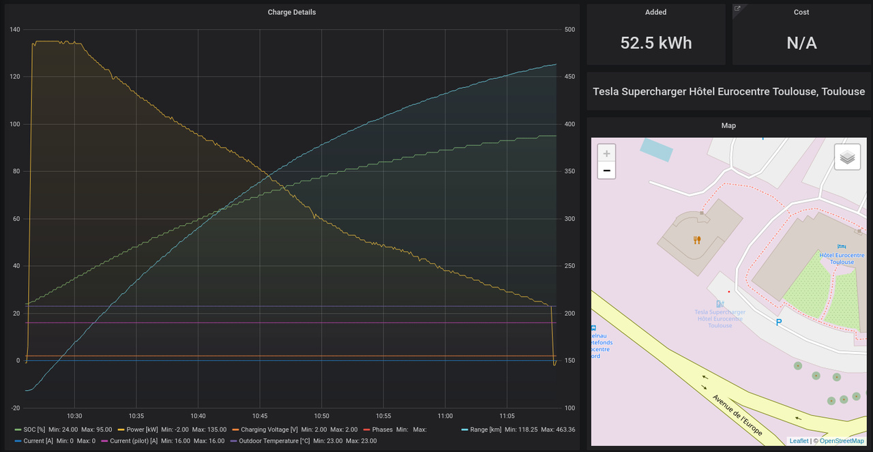Click the 500 right axis label
The image size is (873, 452).
click(x=569, y=29)
